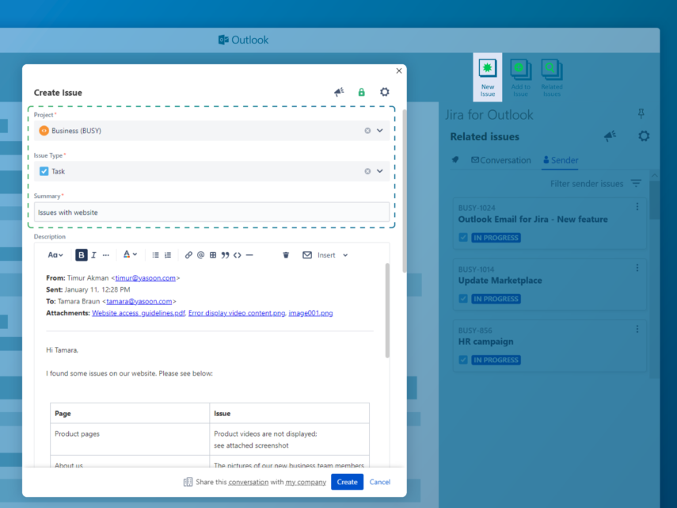Open menu for BUSY-856 issue card

point(637,330)
